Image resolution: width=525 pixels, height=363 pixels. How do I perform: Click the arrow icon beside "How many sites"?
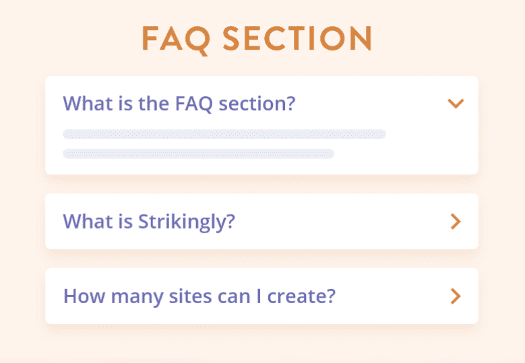point(456,296)
